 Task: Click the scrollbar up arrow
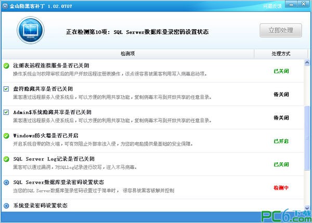click(307, 63)
